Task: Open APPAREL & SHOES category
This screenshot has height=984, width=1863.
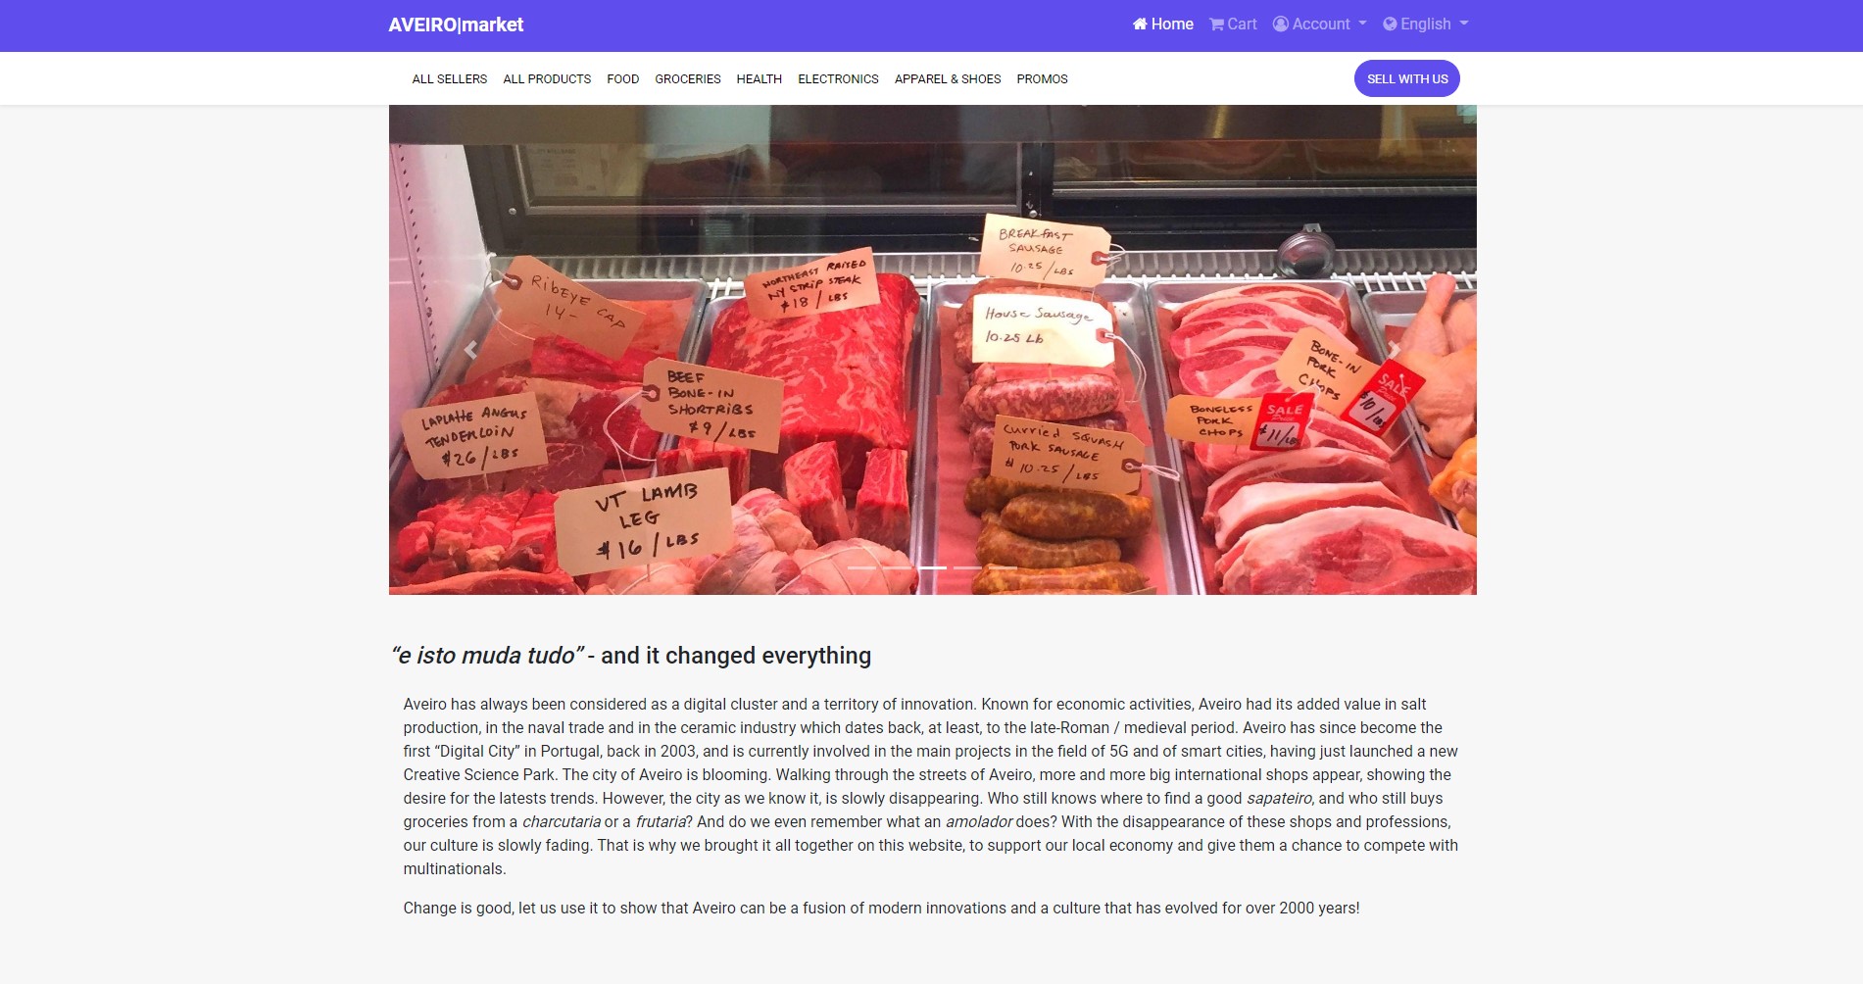Action: [948, 79]
